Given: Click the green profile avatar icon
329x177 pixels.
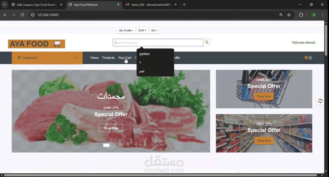Looking at the screenshot, I should tap(315, 15).
